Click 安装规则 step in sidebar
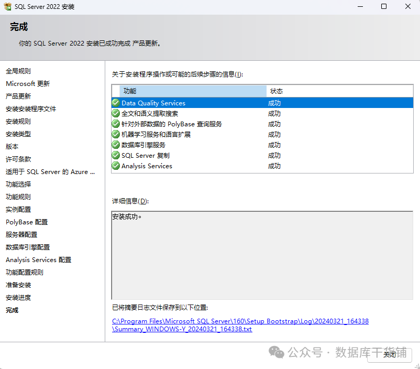 pyautogui.click(x=18, y=122)
